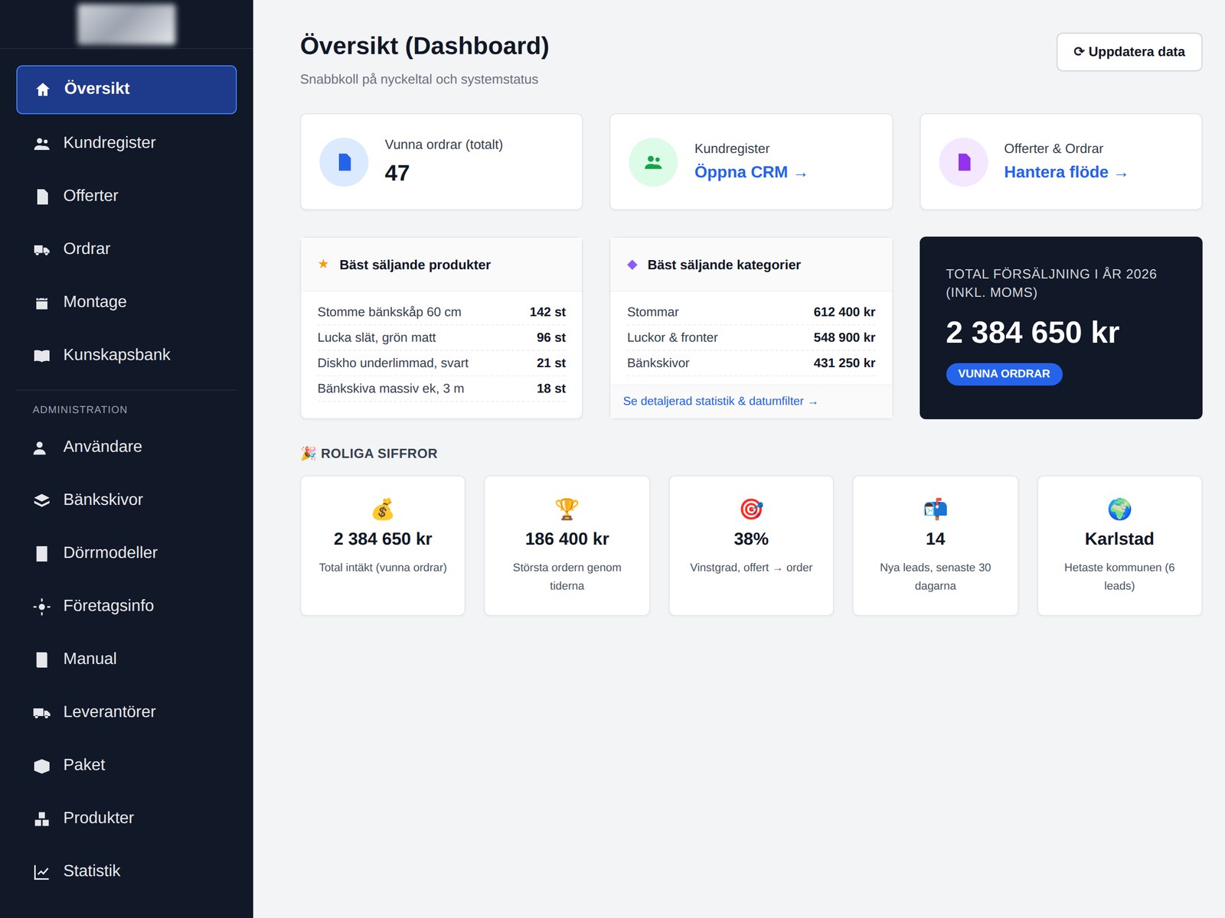Click the Manual page icon
Viewport: 1225px width, 918px height.
coord(42,659)
